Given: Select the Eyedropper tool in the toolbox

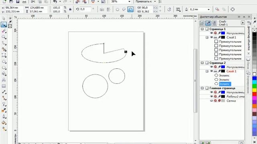Looking at the screenshot, I should 4,110.
